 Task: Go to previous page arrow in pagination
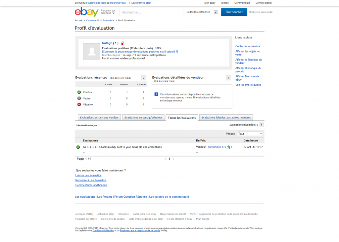click(x=166, y=159)
